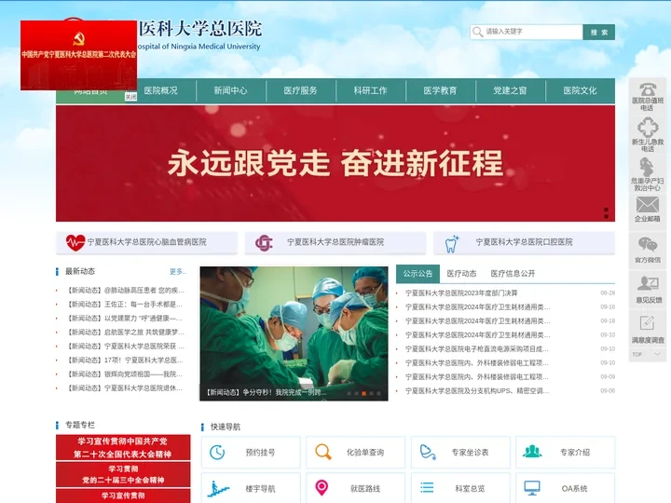This screenshot has height=503, width=671.
Task: Click orange magnifier icon for 化验单查询
Action: click(323, 452)
